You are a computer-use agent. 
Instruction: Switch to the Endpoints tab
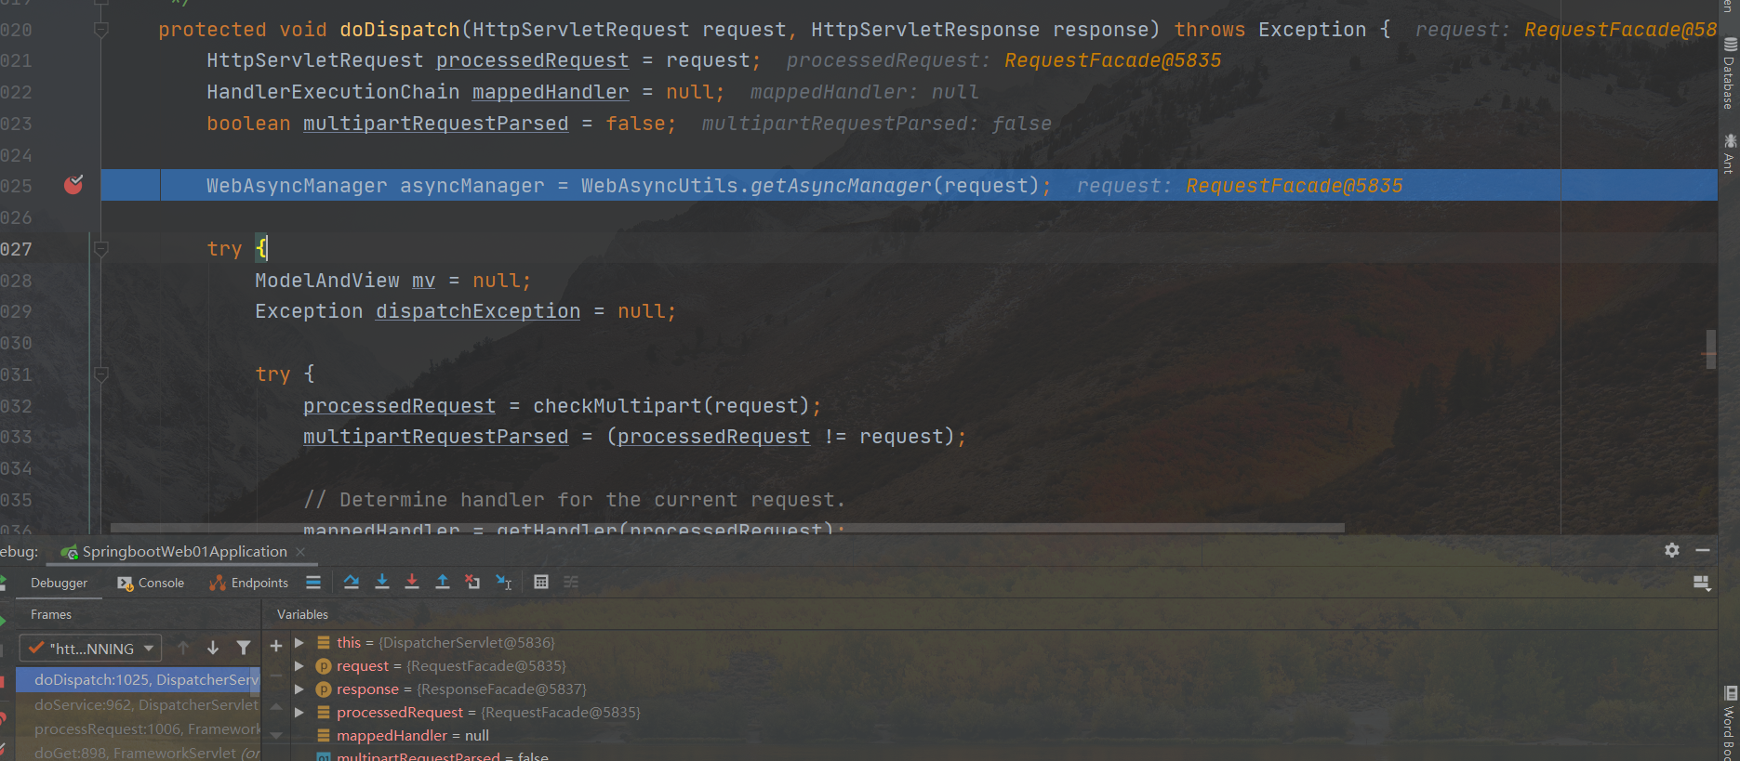click(249, 583)
